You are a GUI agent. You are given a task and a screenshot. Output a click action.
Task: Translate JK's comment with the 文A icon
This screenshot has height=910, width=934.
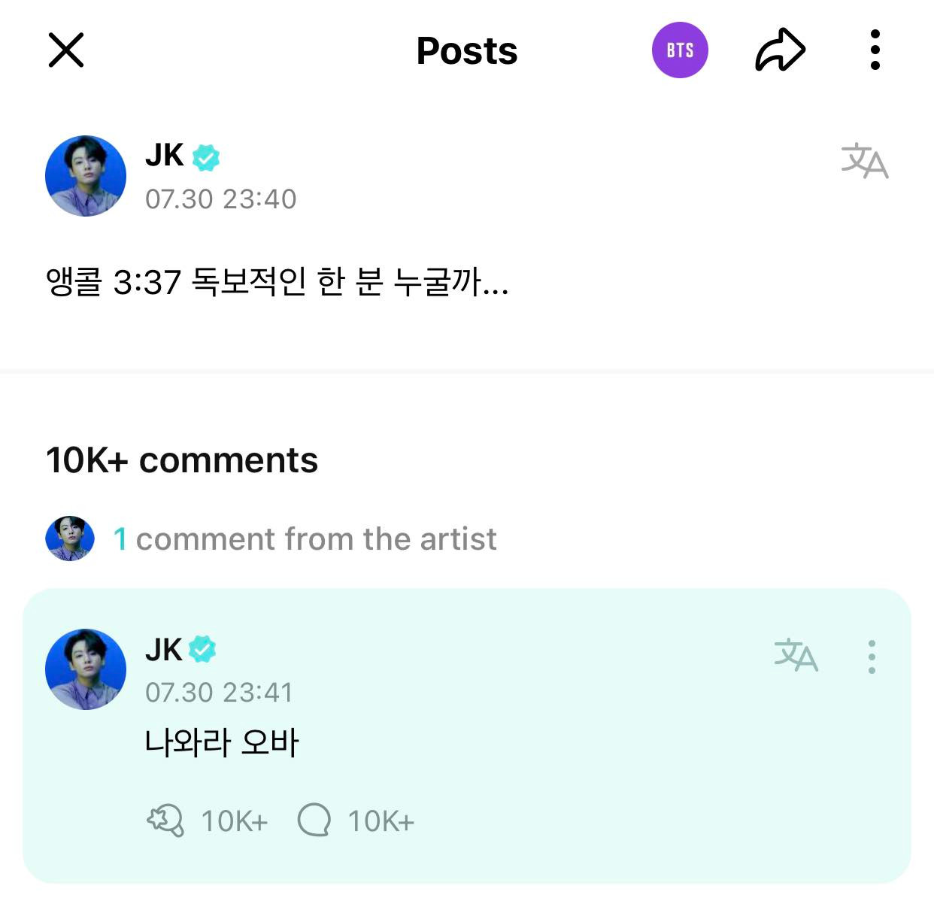[797, 656]
